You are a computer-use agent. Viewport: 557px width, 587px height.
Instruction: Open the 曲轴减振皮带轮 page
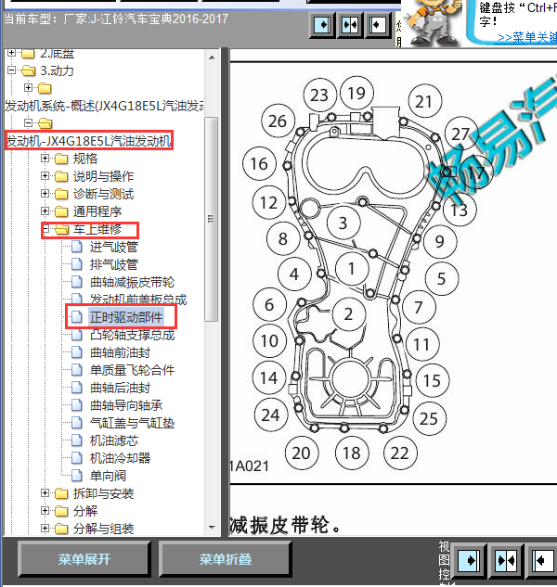pyautogui.click(x=132, y=282)
